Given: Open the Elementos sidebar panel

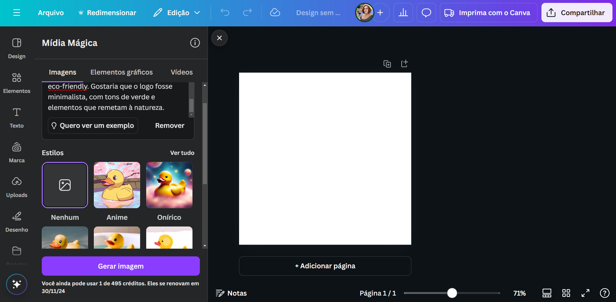Looking at the screenshot, I should pos(17,83).
